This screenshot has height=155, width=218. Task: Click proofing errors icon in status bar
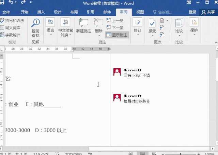(x=57, y=154)
